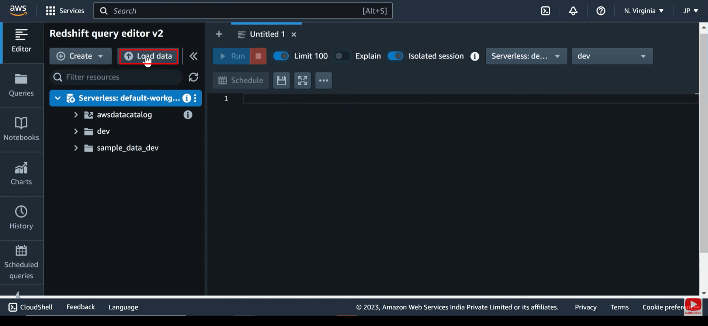Open the Notebooks sidebar view

click(x=21, y=130)
